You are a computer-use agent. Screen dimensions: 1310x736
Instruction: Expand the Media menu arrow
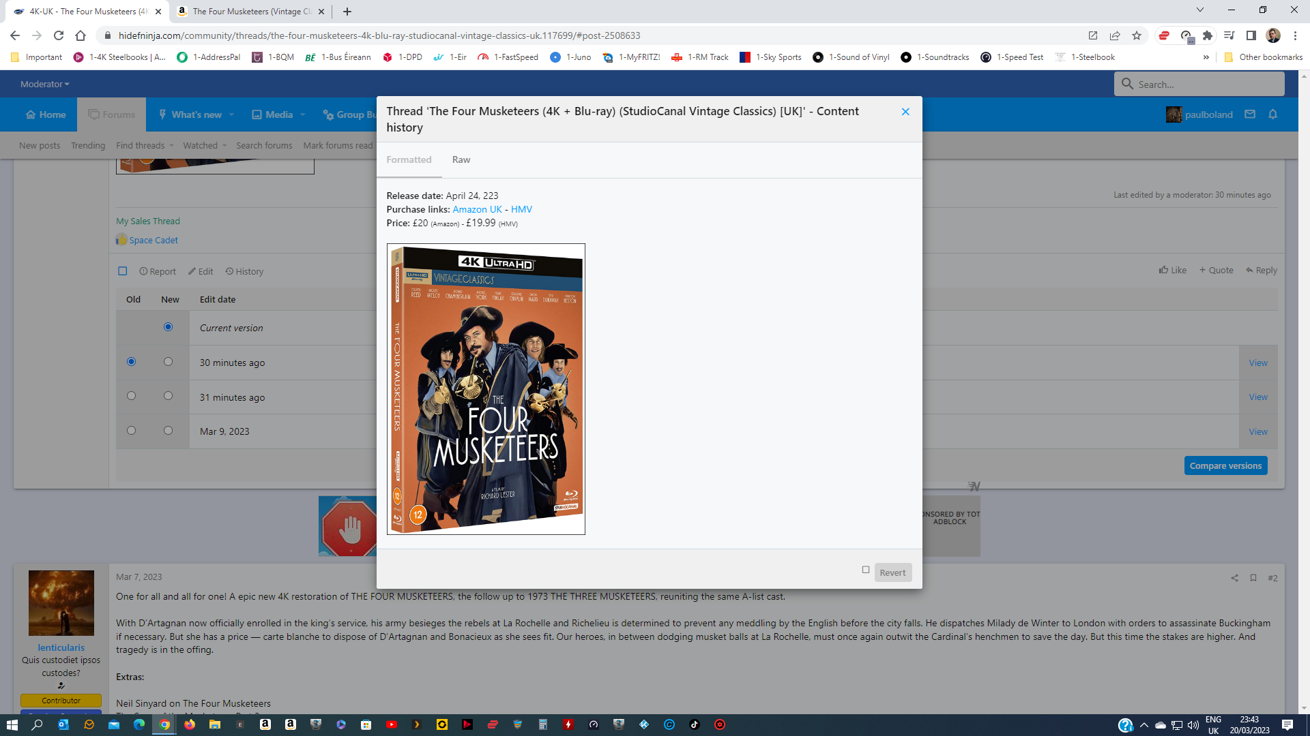(302, 114)
